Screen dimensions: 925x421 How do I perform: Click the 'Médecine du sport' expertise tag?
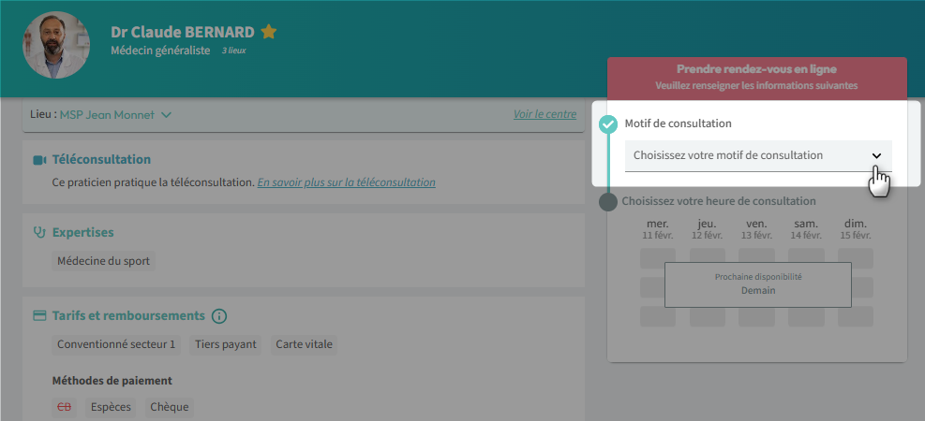103,261
